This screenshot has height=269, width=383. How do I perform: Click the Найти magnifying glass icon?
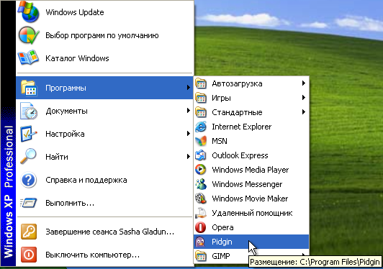click(28, 156)
